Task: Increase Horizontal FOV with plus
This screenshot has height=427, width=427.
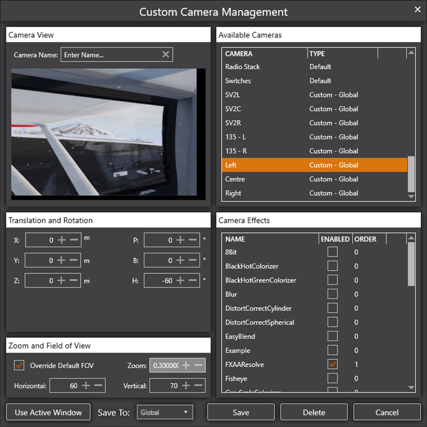Action: click(x=86, y=385)
